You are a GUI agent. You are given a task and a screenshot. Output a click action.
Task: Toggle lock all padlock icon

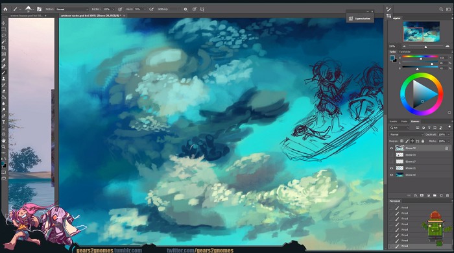pos(423,141)
